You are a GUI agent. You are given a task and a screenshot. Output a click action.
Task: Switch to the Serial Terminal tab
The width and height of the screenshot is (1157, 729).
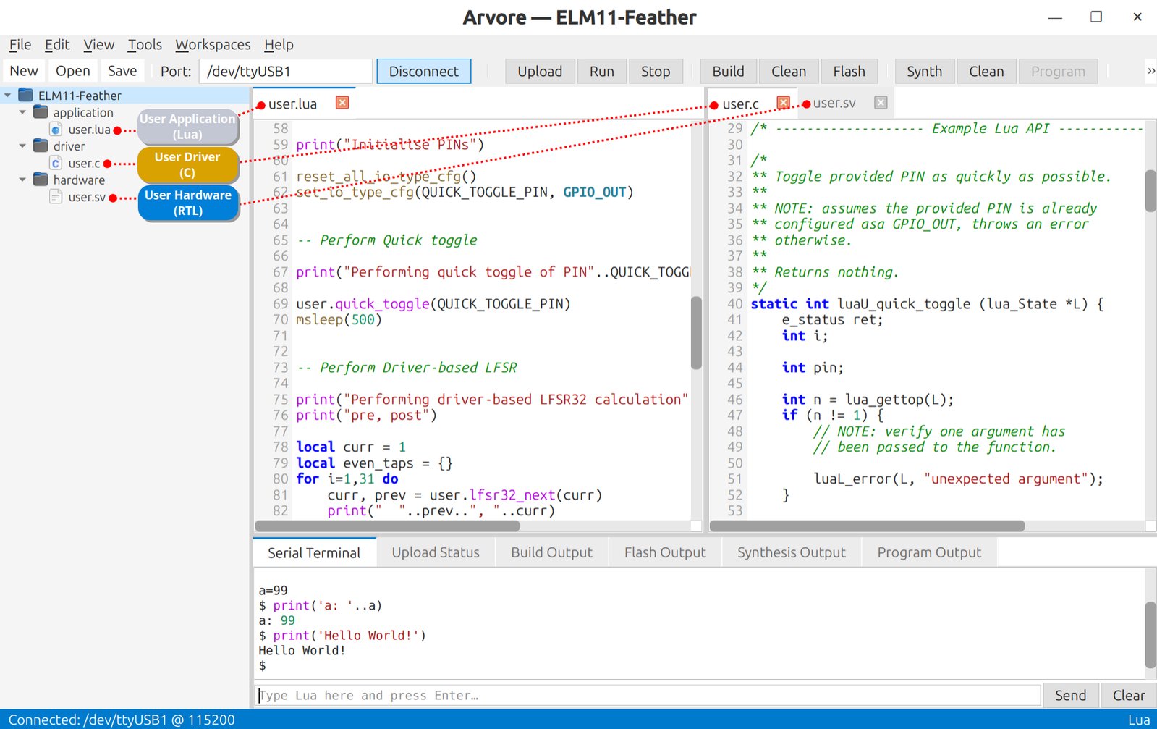point(314,552)
